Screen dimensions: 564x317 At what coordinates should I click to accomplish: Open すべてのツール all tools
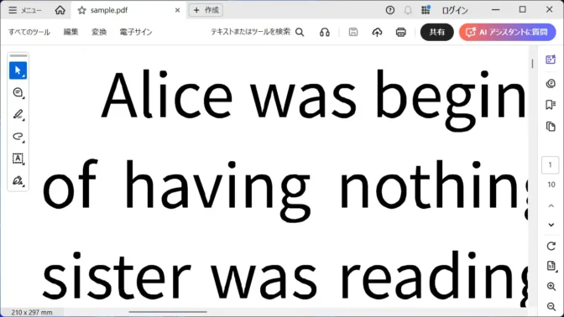(29, 32)
